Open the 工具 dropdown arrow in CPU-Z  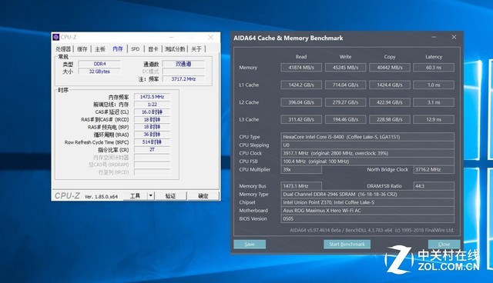point(151,196)
